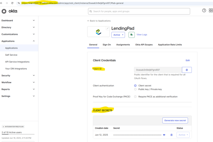
Task: Click the Jun 12, 2025 creation date
Action: click(101, 135)
